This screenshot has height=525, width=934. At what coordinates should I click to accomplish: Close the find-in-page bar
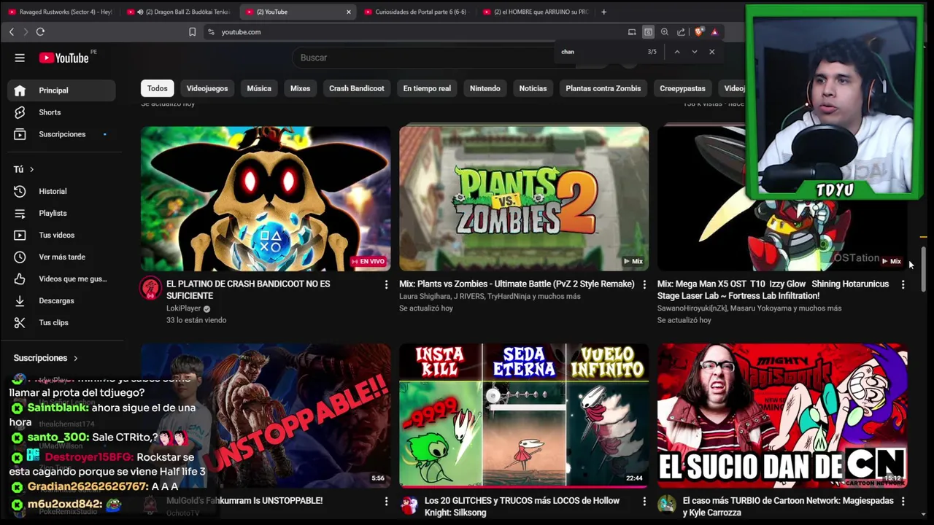[x=712, y=52]
